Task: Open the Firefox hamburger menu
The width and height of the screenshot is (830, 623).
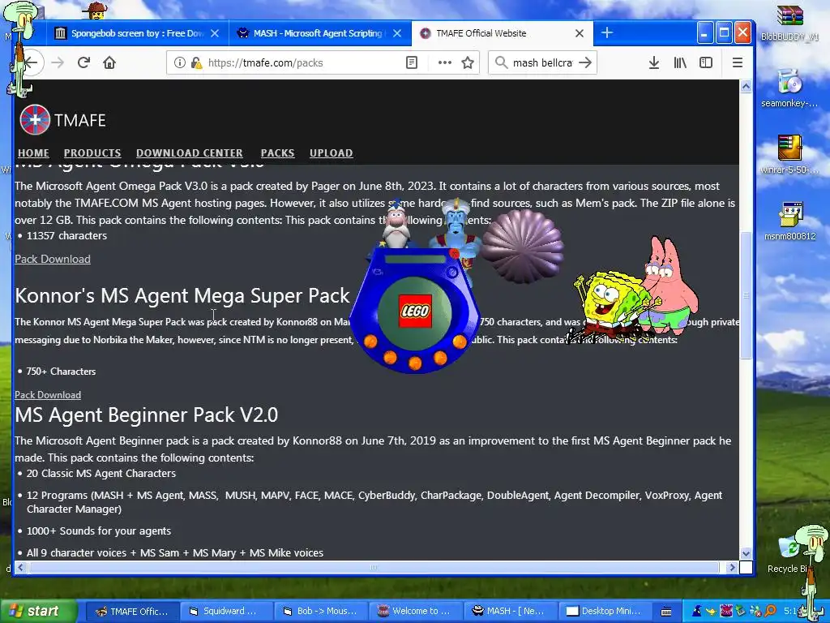Action: click(737, 62)
